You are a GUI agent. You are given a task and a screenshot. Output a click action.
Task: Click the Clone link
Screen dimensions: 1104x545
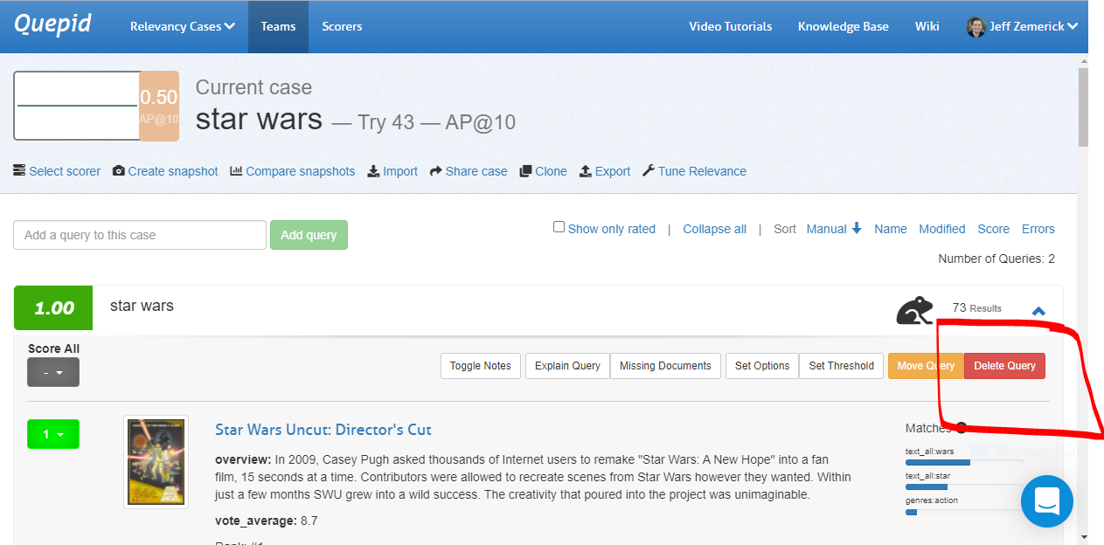coord(551,171)
